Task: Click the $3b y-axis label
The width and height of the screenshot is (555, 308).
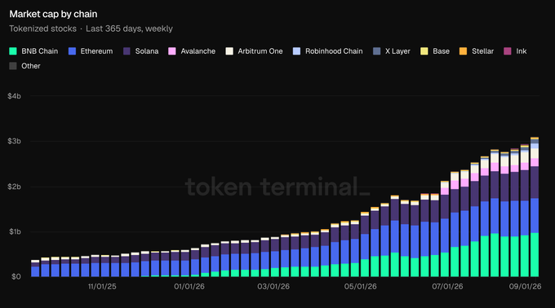Action: pyautogui.click(x=14, y=141)
